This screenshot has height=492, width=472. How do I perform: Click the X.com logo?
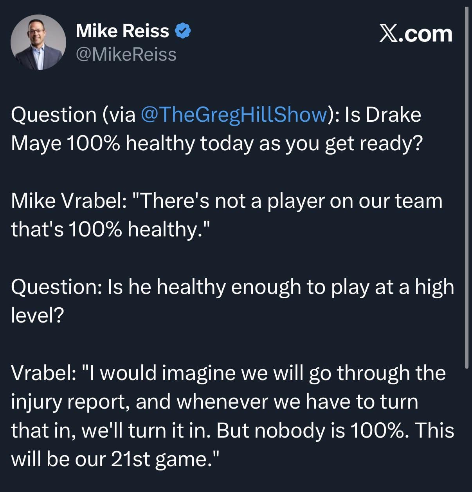pyautogui.click(x=416, y=34)
